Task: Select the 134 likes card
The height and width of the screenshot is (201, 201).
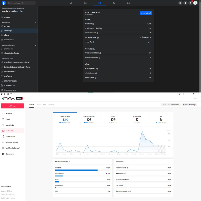Action: pyautogui.click(x=113, y=119)
